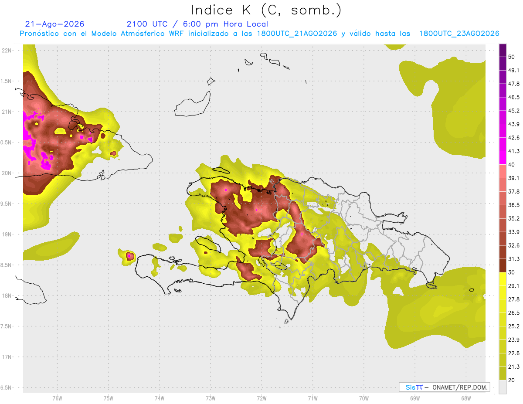Click the colorbar label '26.5'
Viewport: 523px width, 404px height.
[x=514, y=313]
